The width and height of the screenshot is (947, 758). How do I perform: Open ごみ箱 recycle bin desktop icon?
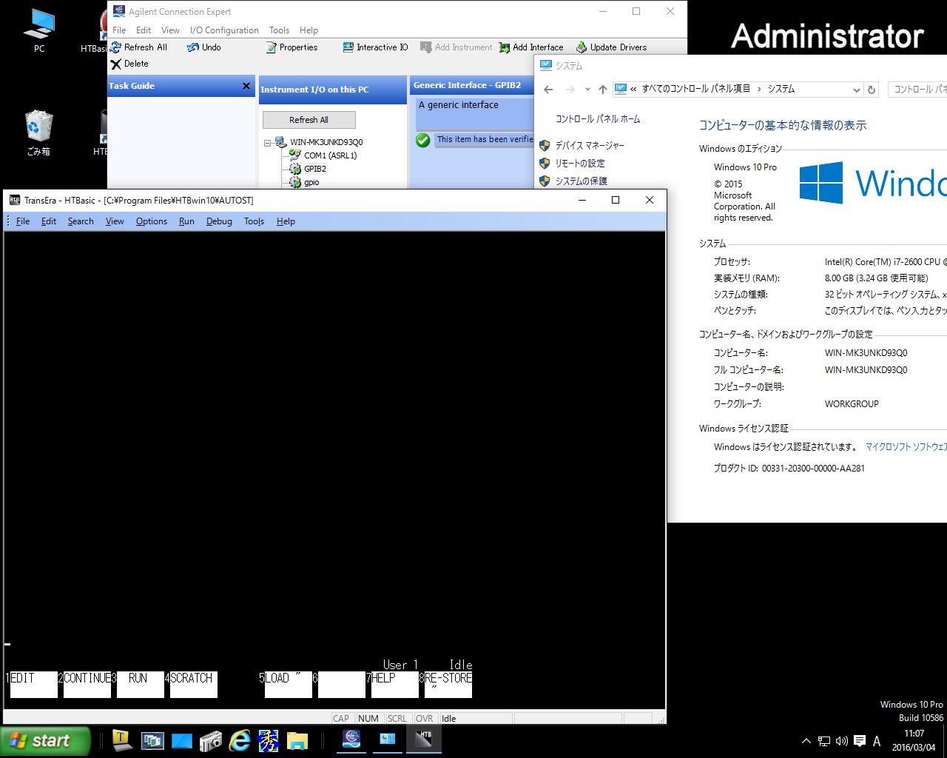(x=38, y=133)
